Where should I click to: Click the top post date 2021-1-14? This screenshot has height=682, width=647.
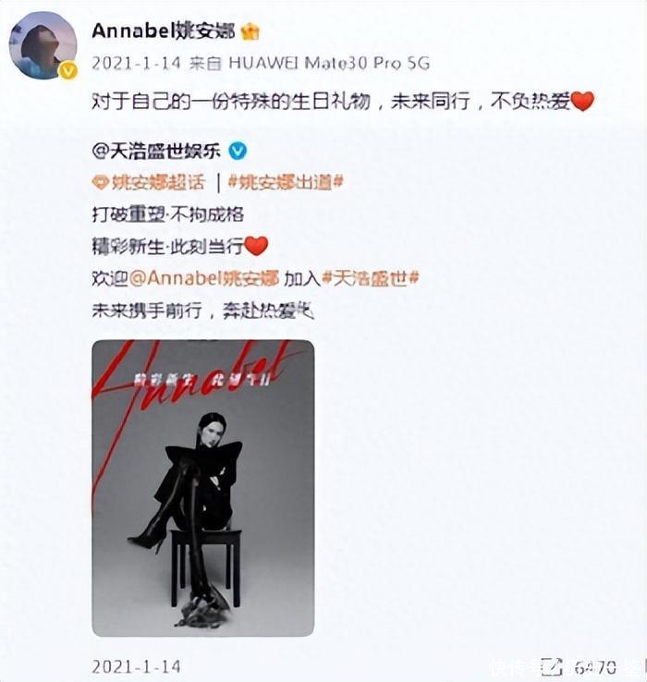coord(136,64)
